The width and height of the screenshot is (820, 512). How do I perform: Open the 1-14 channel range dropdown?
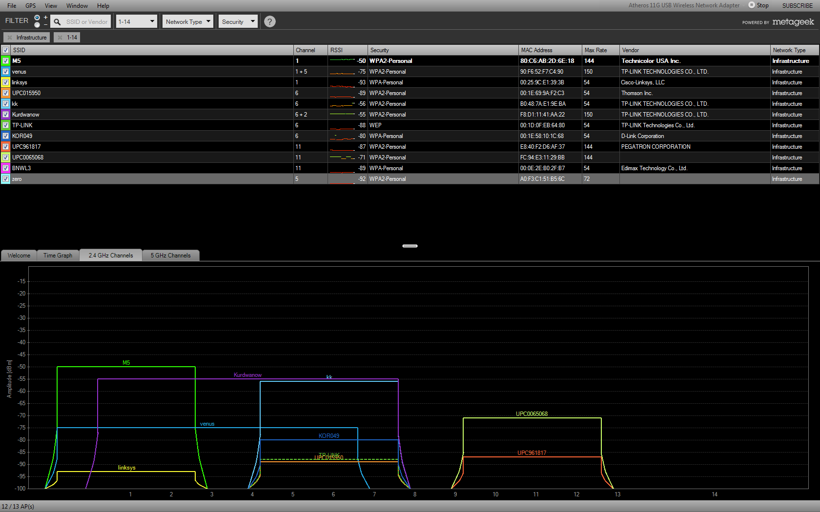click(x=136, y=21)
